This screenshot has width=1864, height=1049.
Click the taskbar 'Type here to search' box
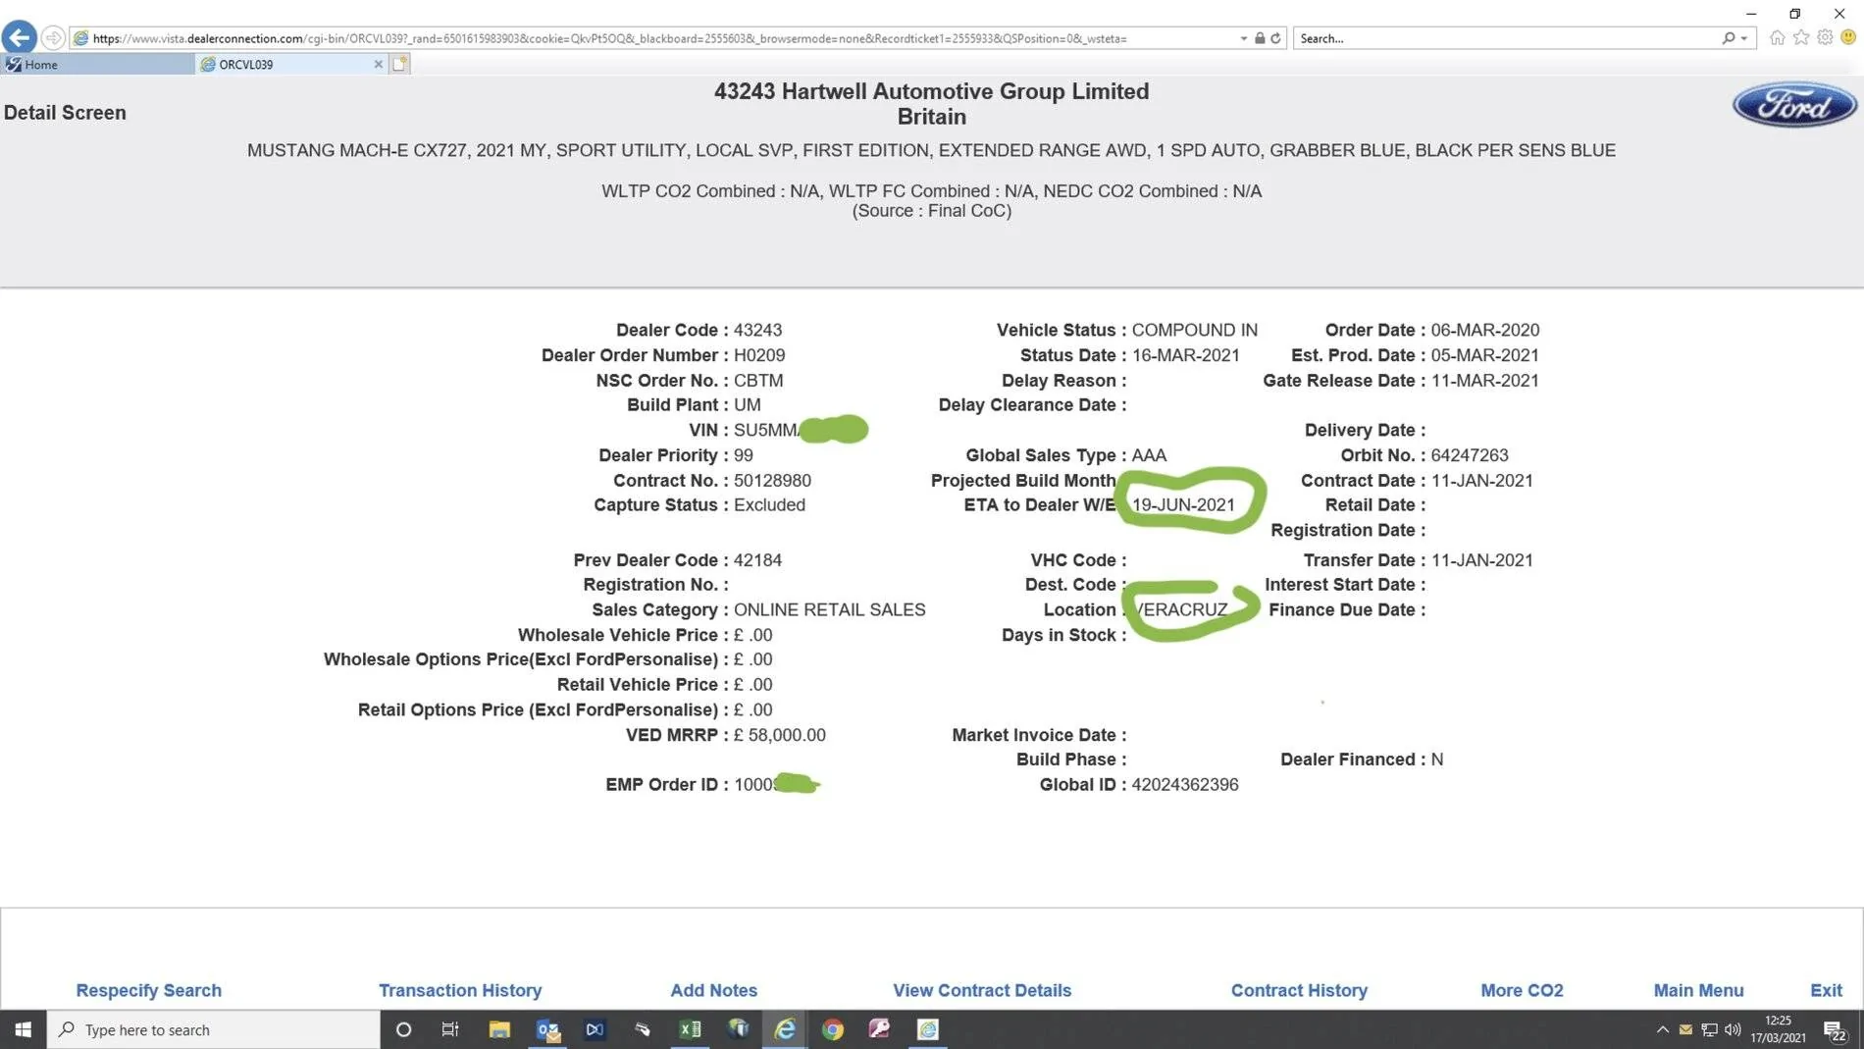[x=214, y=1029]
